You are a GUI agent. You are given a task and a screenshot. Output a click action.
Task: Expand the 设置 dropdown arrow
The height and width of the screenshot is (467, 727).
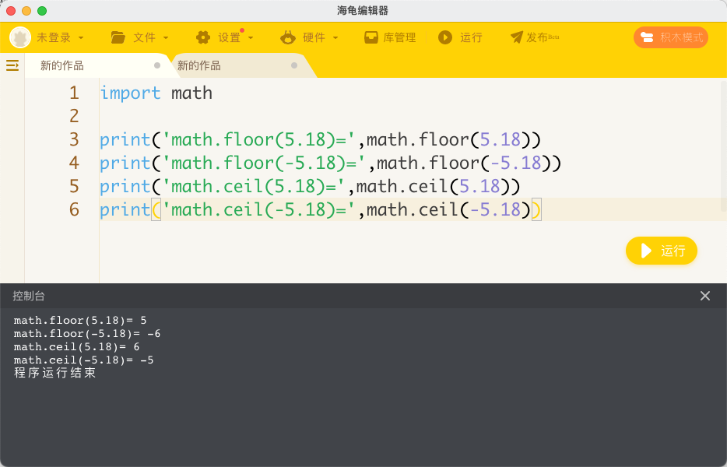tap(251, 37)
